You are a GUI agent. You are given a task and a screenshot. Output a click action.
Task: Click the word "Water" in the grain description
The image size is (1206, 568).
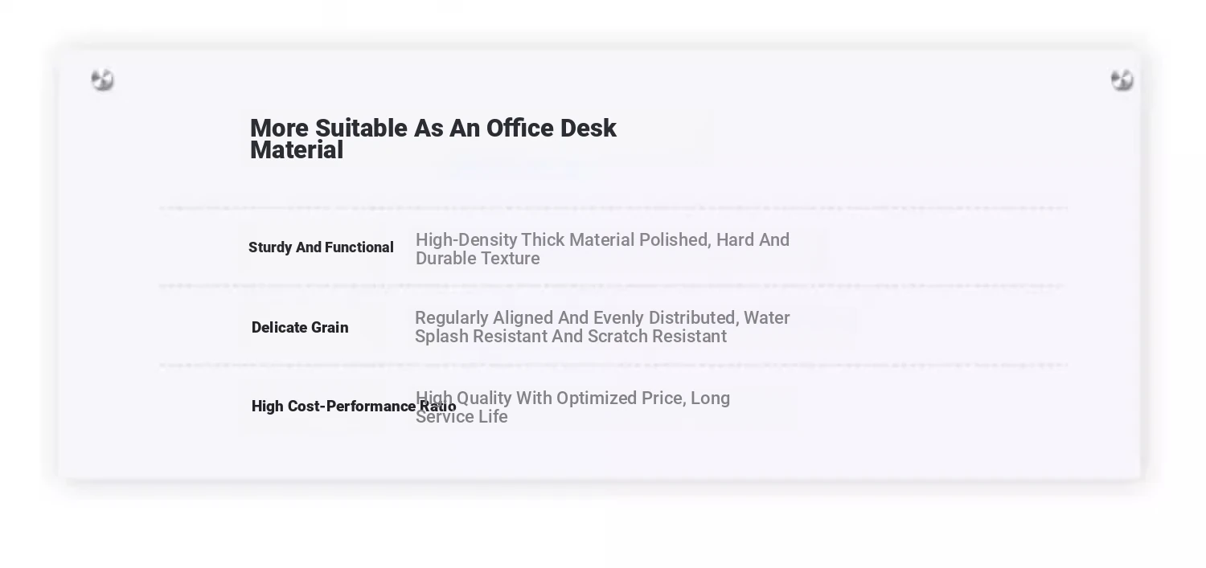tap(767, 318)
